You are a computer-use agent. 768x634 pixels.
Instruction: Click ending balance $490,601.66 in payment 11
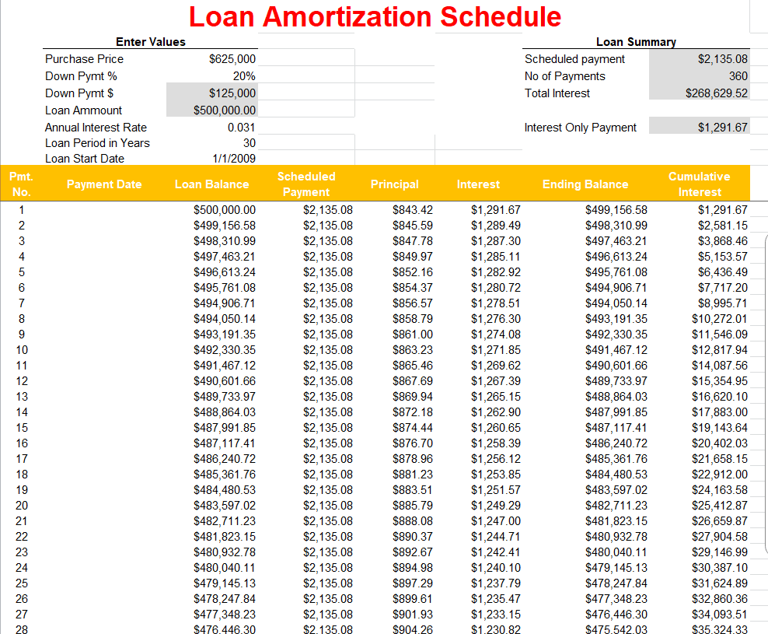tap(616, 366)
